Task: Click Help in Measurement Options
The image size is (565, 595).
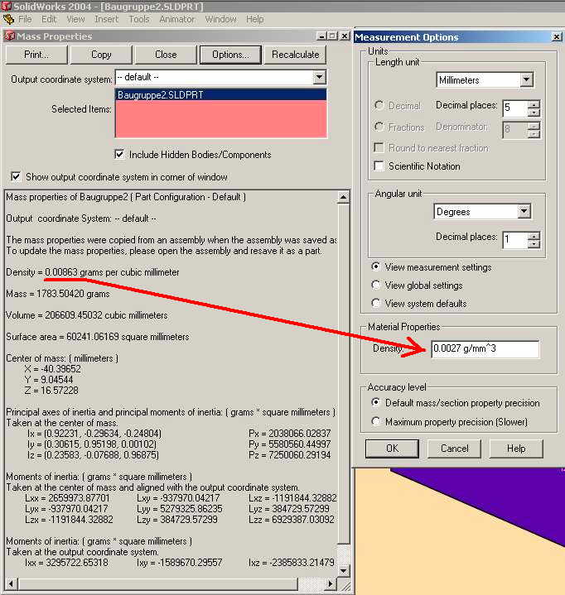Action: tap(516, 449)
